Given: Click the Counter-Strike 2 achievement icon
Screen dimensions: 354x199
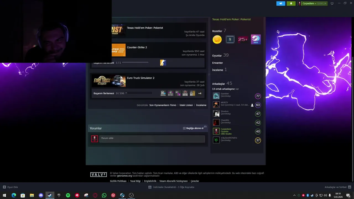Looking at the screenshot, I should pyautogui.click(x=163, y=63).
